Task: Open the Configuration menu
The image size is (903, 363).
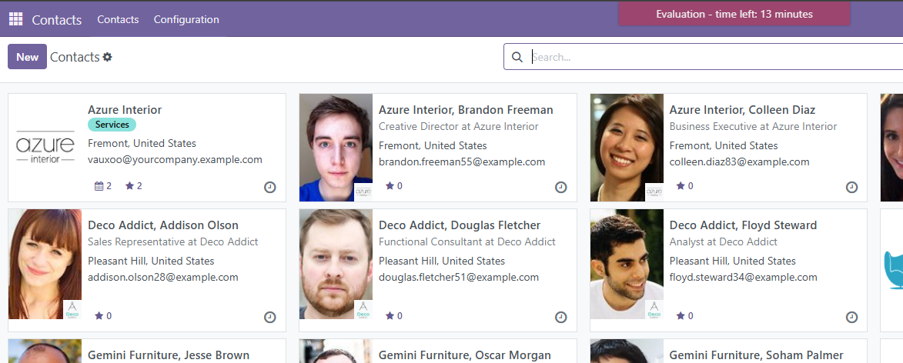Action: point(186,19)
